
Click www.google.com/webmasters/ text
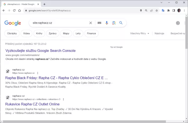23,55
